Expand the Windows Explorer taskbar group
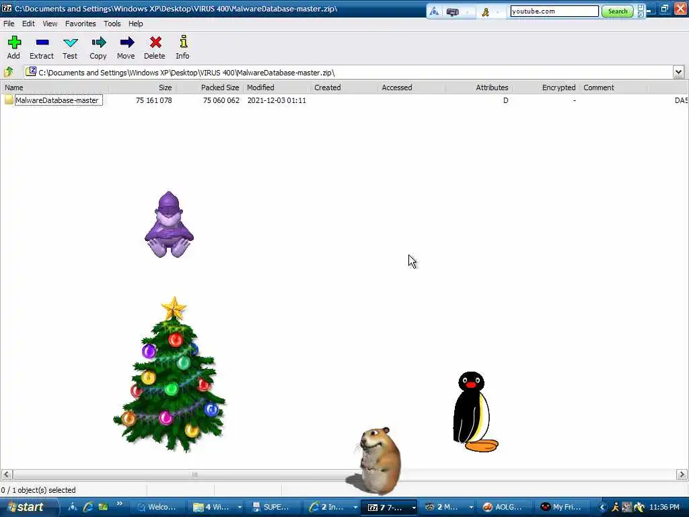This screenshot has height=517, width=689. point(240,508)
